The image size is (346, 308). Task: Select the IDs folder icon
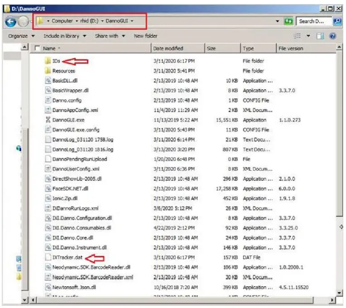pyautogui.click(x=48, y=61)
